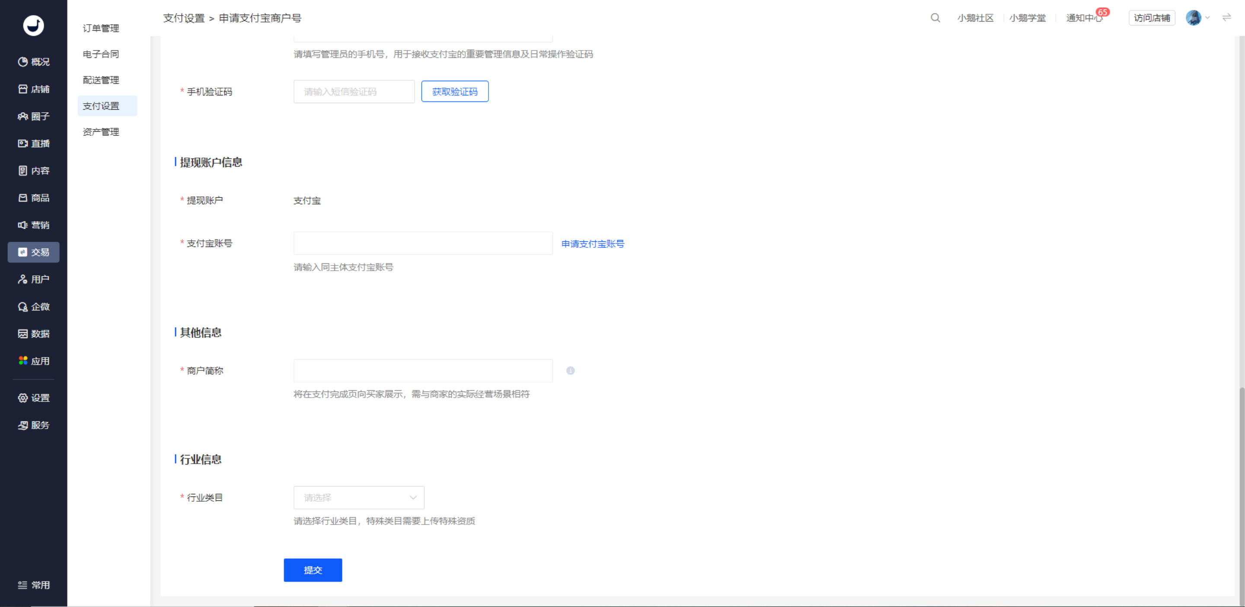Focus the 商户简称 input field
The height and width of the screenshot is (607, 1245).
[x=423, y=370]
